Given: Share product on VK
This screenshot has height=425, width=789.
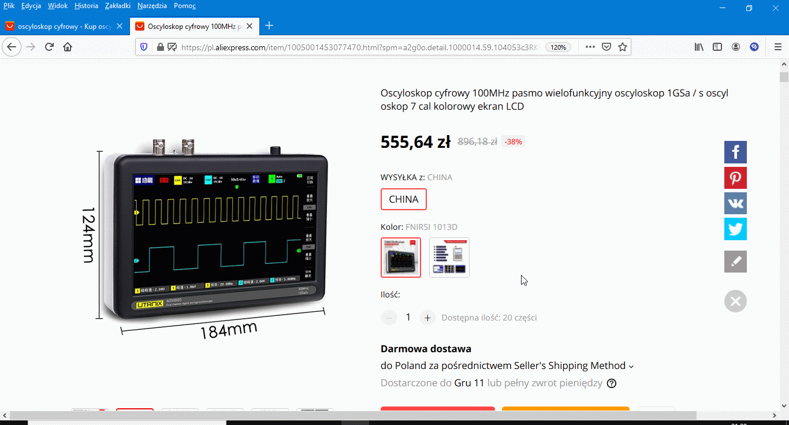Looking at the screenshot, I should point(735,203).
